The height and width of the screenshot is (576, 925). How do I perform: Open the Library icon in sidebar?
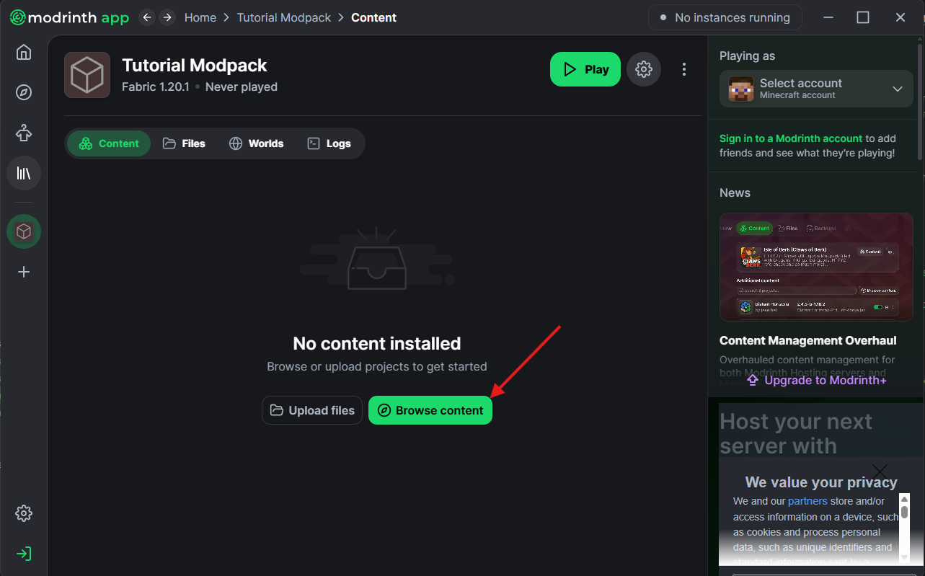pyautogui.click(x=24, y=173)
